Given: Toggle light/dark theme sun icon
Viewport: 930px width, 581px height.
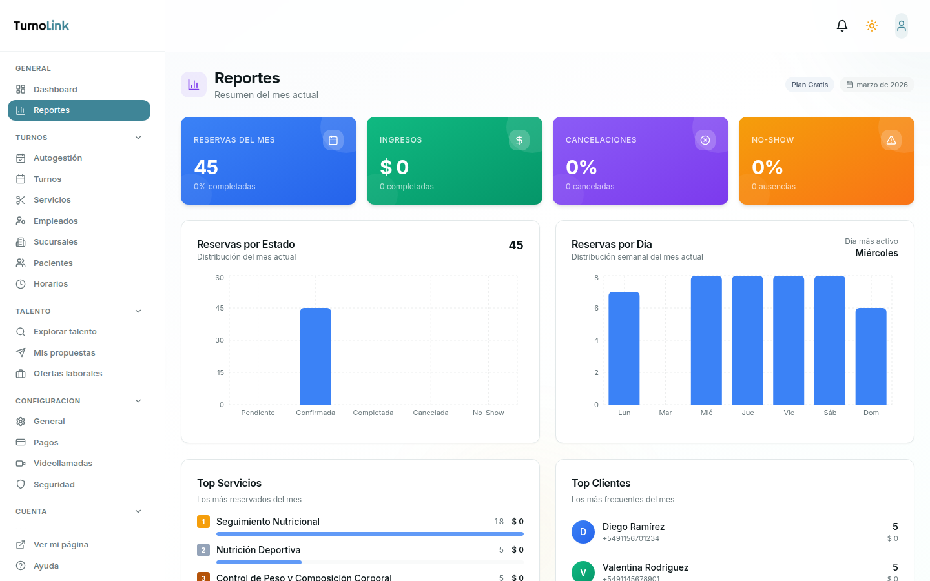Looking at the screenshot, I should pyautogui.click(x=872, y=26).
